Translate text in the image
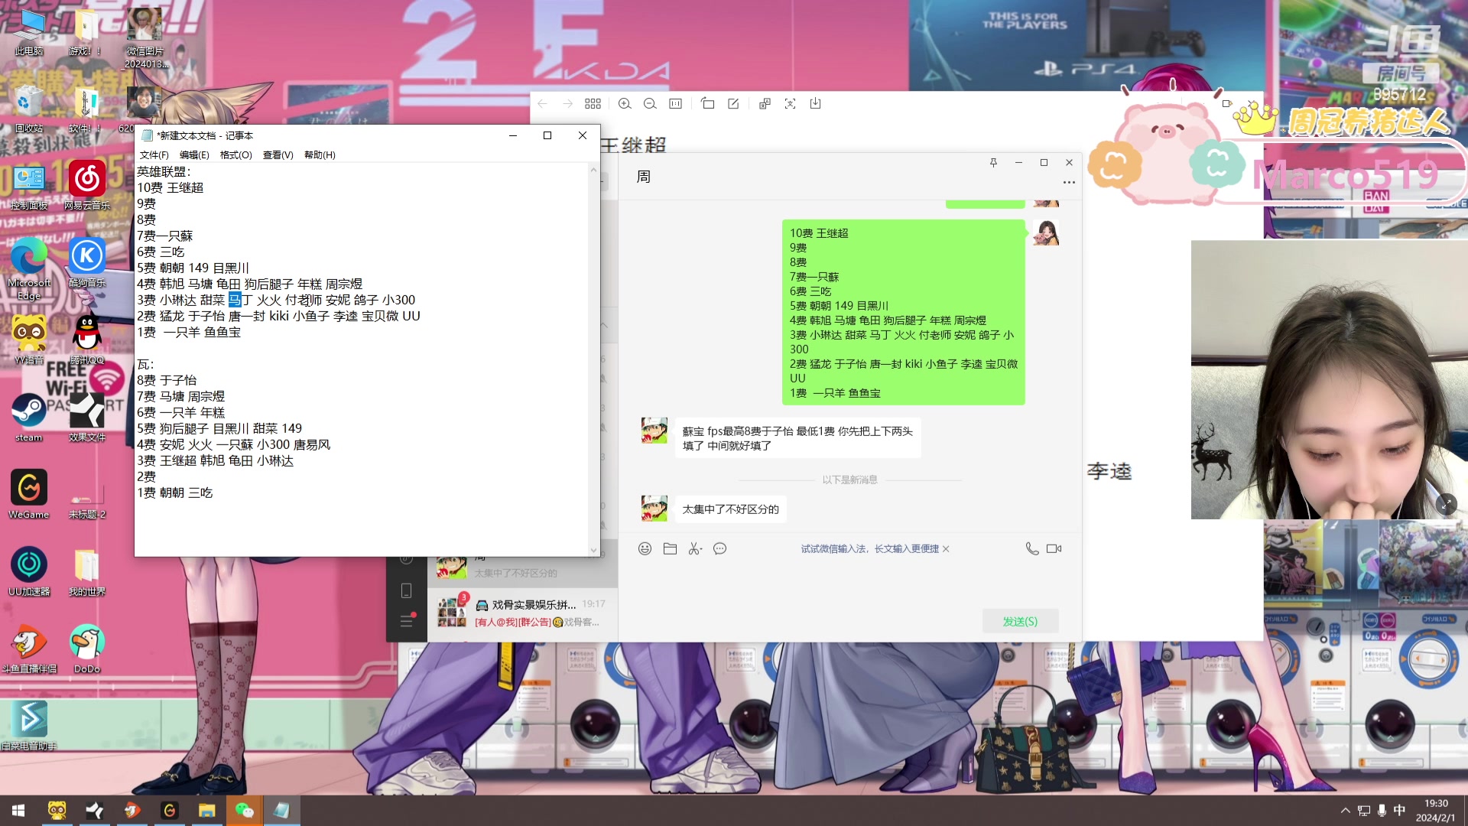This screenshot has width=1468, height=826. (x=764, y=103)
